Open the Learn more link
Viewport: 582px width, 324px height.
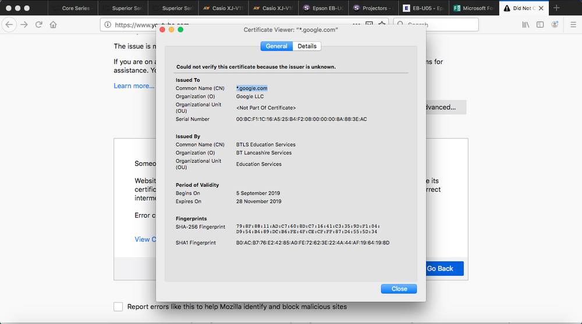pyautogui.click(x=134, y=86)
